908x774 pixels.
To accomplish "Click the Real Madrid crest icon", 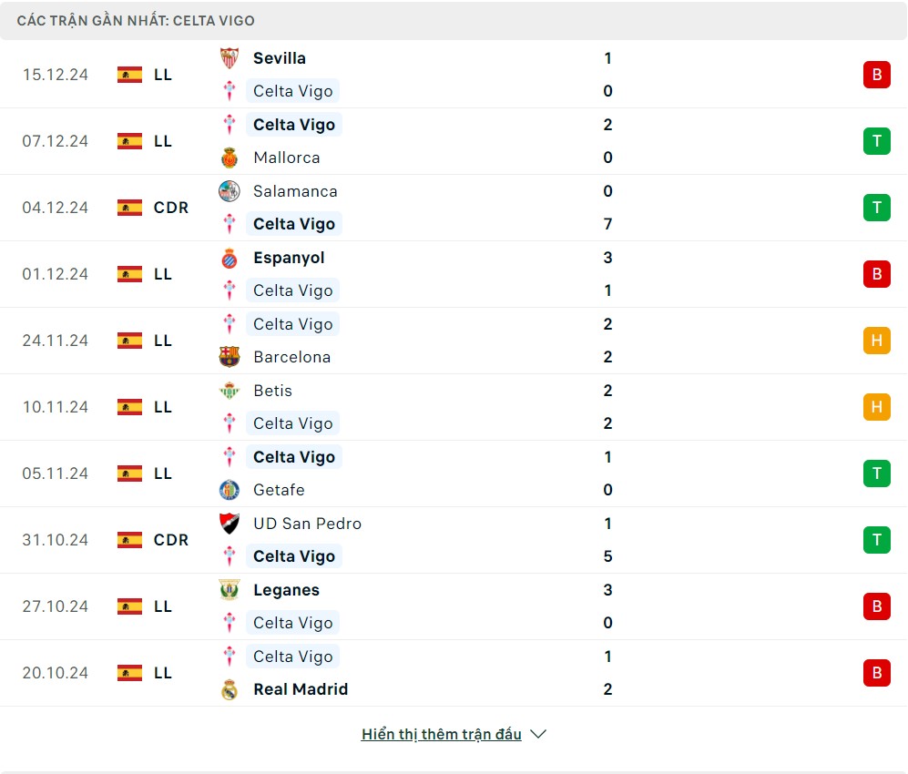I will [230, 689].
